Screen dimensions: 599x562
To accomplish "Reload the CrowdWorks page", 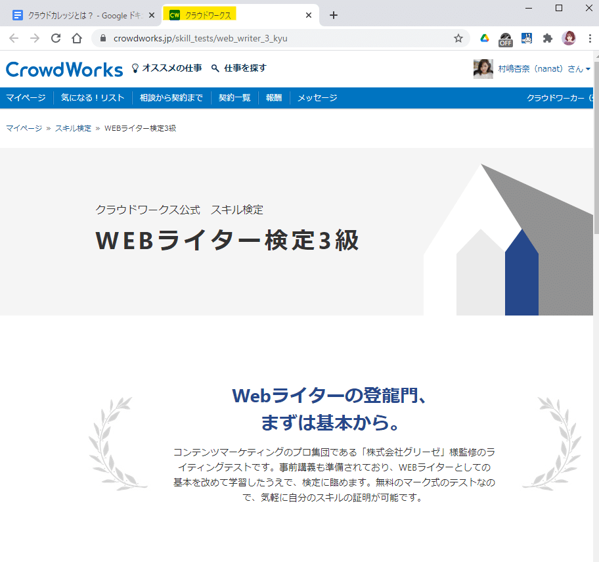I will pyautogui.click(x=55, y=39).
